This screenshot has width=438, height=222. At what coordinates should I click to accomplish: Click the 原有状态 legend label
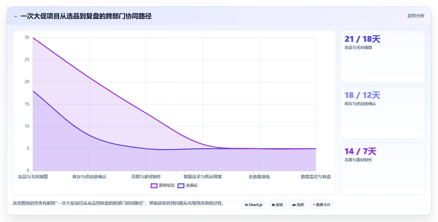click(167, 185)
